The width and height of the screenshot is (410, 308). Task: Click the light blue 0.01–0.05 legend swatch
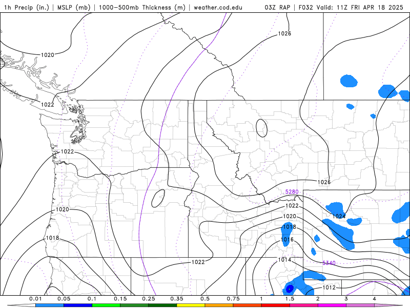(x=50, y=305)
